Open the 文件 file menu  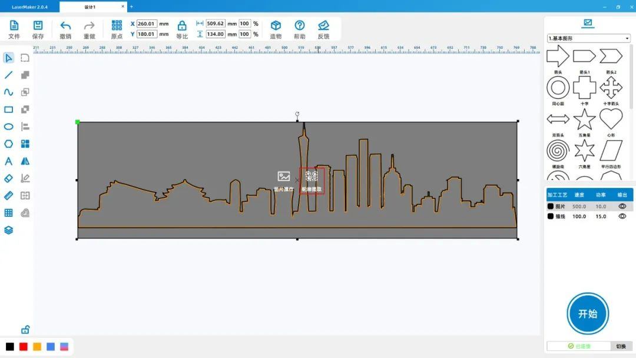(x=14, y=25)
